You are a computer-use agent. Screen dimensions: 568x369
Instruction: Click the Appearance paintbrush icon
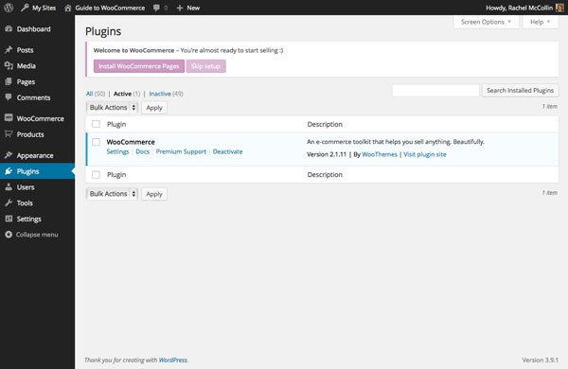tap(9, 155)
